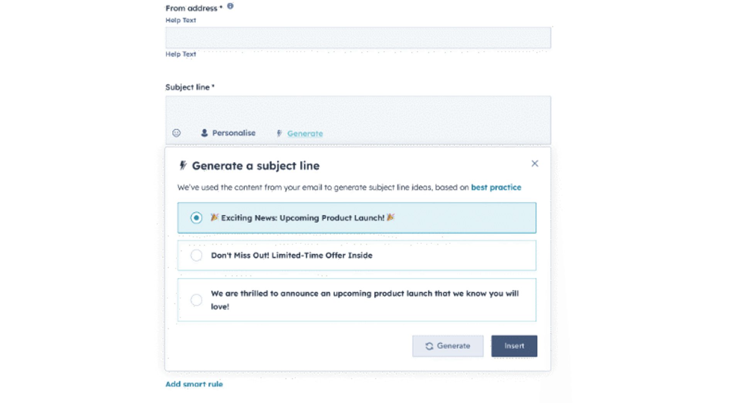The image size is (741, 403).
Task: Click the Exciting News option text
Action: coord(303,218)
